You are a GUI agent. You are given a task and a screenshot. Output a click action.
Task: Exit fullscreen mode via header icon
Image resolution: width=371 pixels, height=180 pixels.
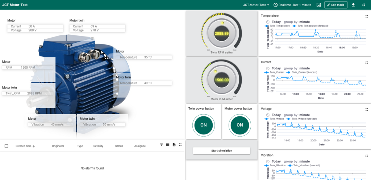(x=363, y=5)
